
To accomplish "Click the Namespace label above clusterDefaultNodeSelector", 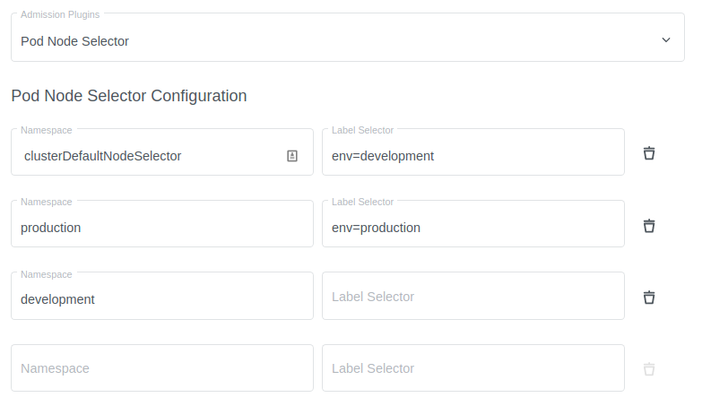I will click(47, 130).
